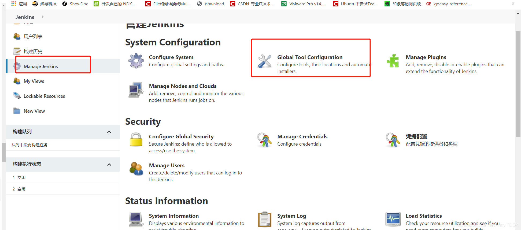Show more bookmarks with the overflow chevron
This screenshot has height=230, width=521.
[513, 3]
